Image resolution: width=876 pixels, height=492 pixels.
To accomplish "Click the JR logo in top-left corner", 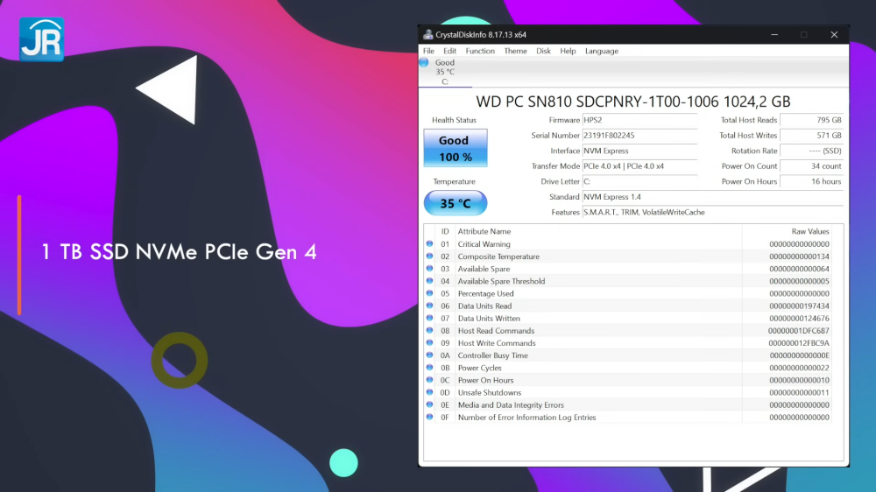I will tap(41, 39).
